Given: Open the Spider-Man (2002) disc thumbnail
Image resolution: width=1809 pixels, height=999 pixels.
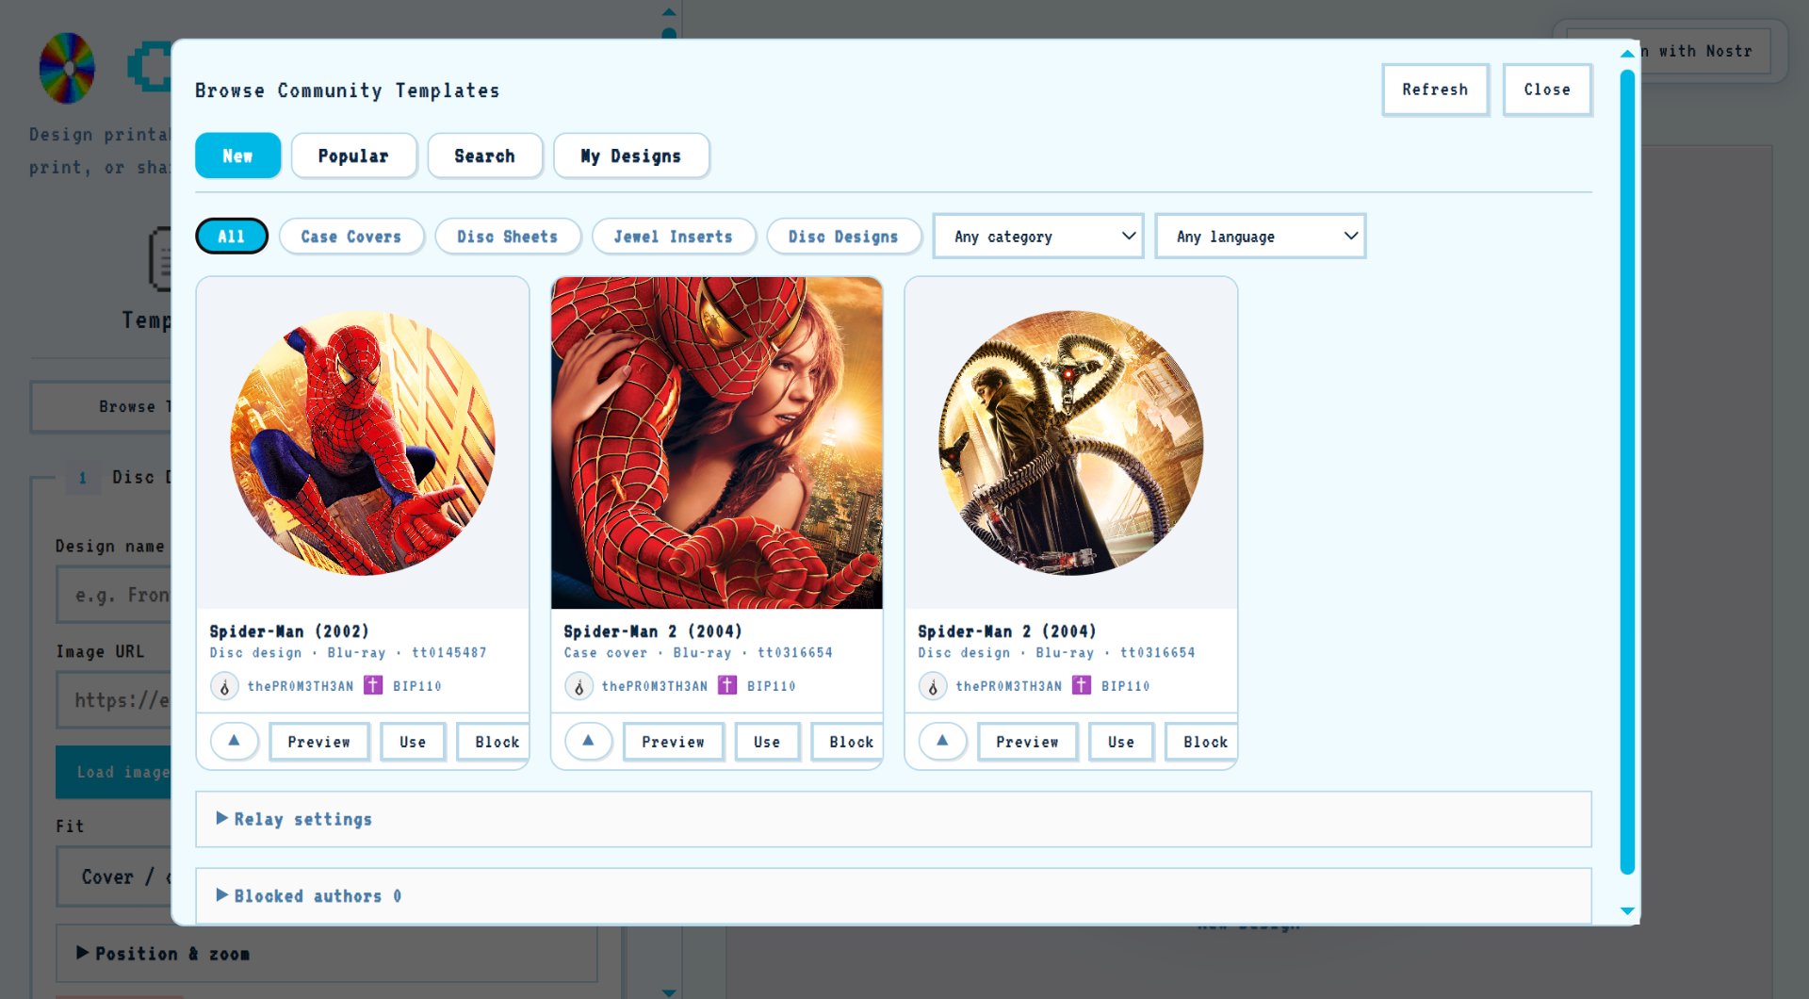Looking at the screenshot, I should tap(363, 443).
